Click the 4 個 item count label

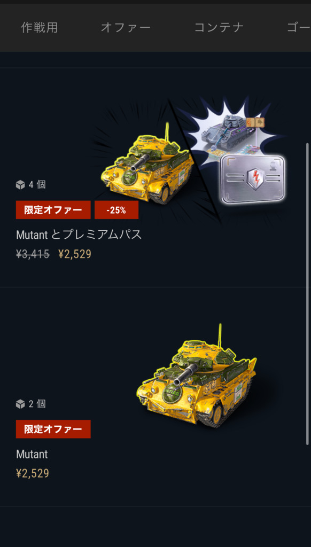click(37, 184)
